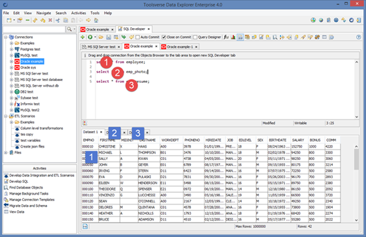Close the SQL Developer tab
This screenshot has width=366, height=237.
tap(149, 29)
